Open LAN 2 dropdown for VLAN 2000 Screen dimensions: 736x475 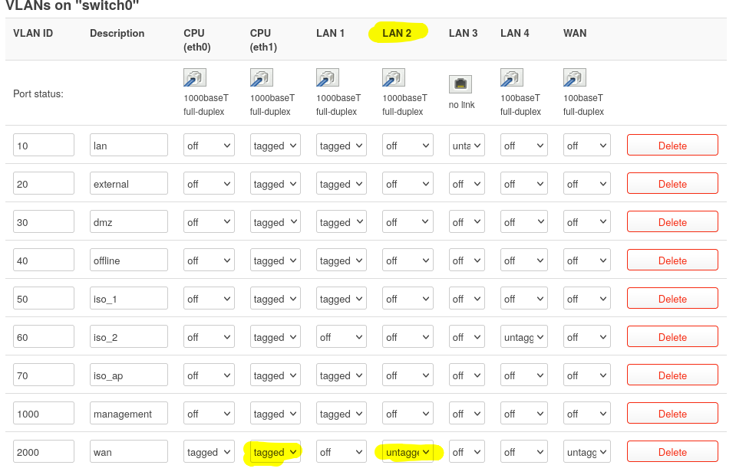point(408,452)
